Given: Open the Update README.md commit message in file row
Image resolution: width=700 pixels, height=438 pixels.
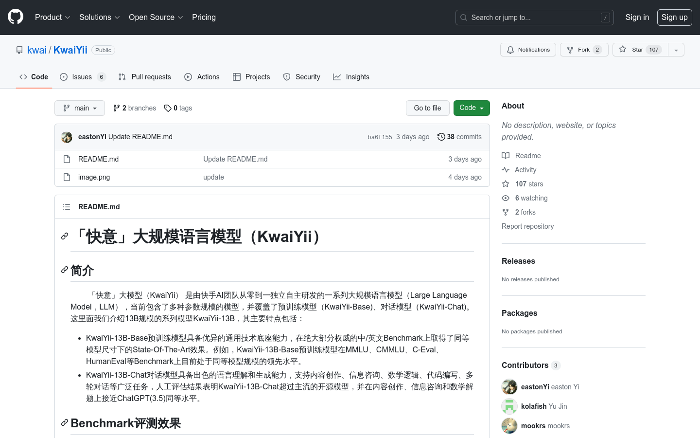Looking at the screenshot, I should click(x=235, y=159).
